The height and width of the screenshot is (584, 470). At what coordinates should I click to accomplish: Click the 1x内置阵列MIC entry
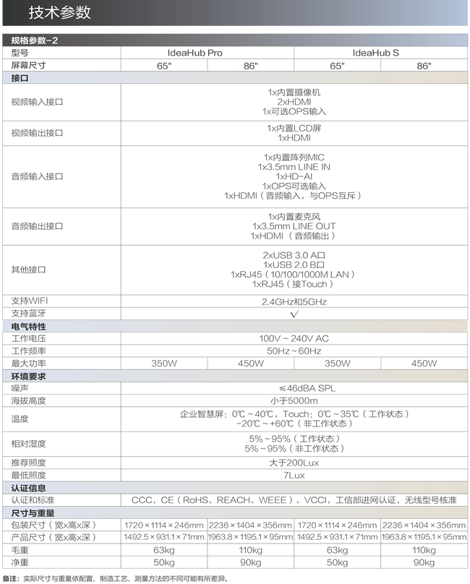[294, 157]
